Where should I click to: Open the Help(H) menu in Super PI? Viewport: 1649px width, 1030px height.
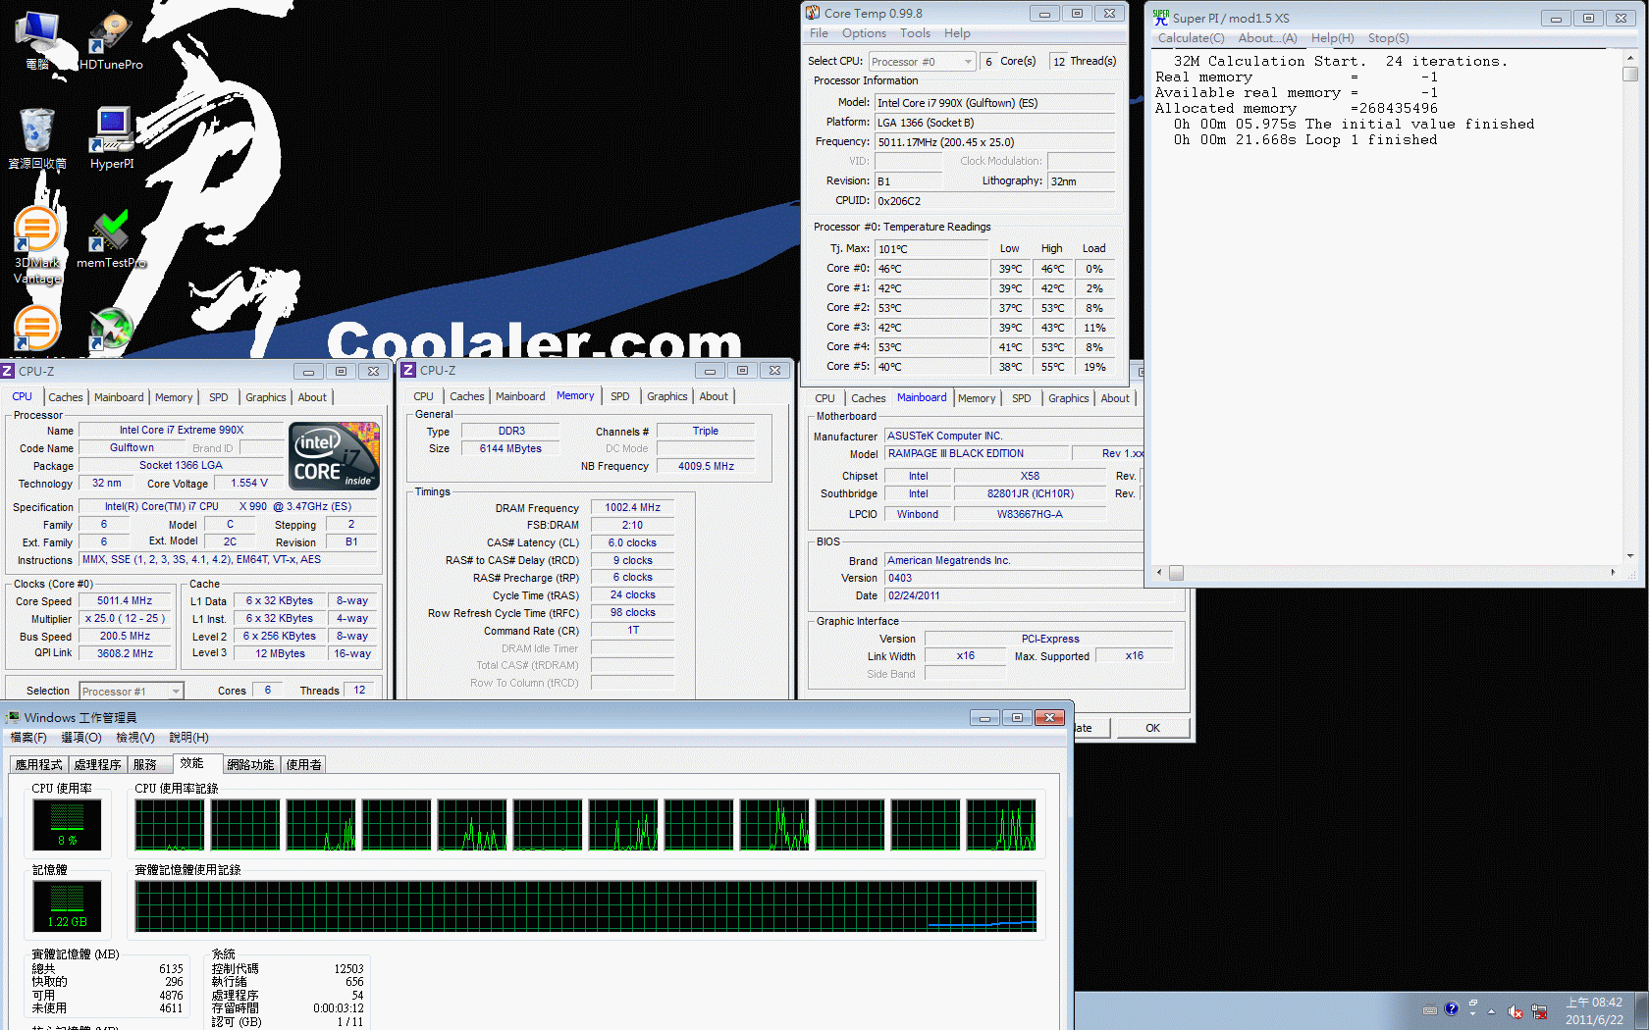point(1332,38)
